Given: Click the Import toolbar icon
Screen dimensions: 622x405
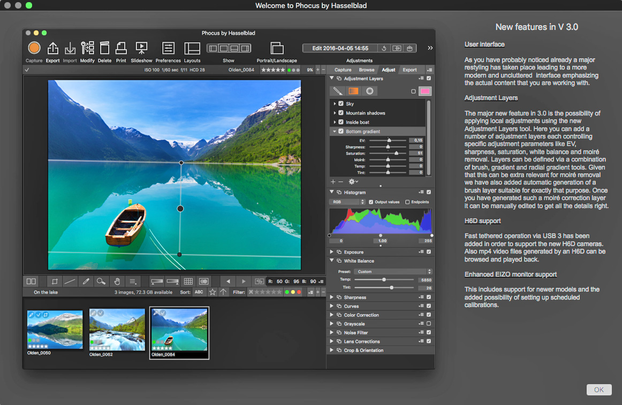Looking at the screenshot, I should coord(70,48).
